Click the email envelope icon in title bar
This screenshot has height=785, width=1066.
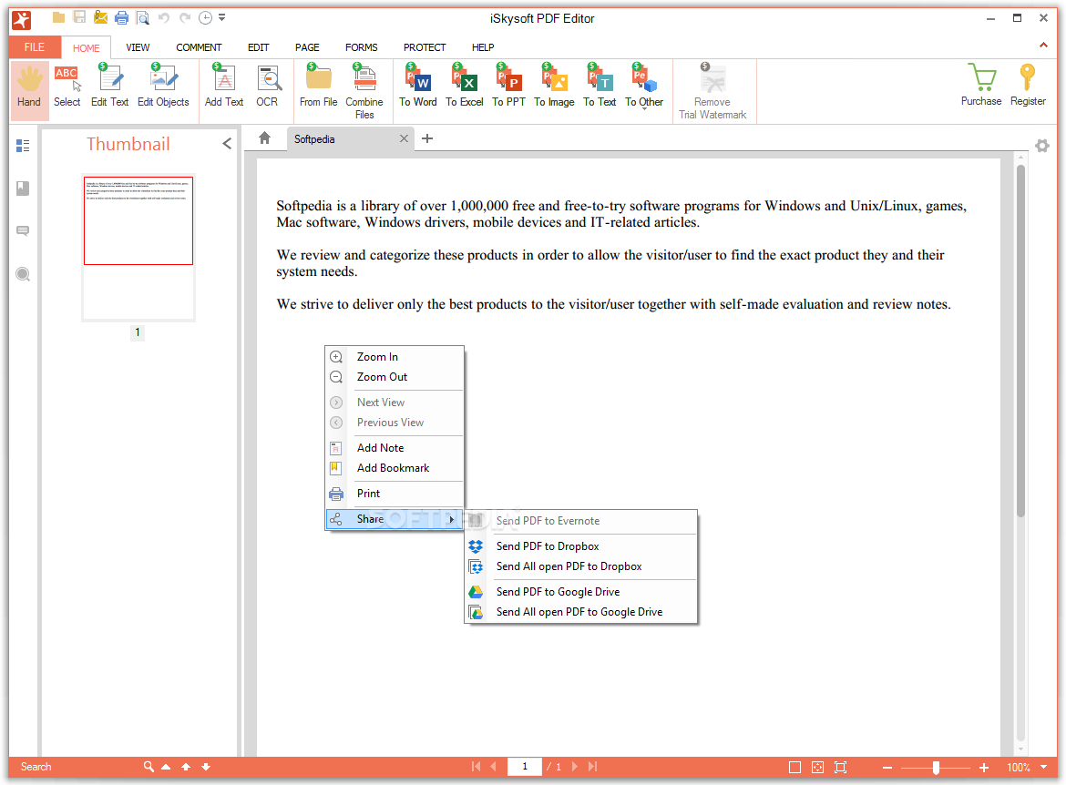pos(100,17)
